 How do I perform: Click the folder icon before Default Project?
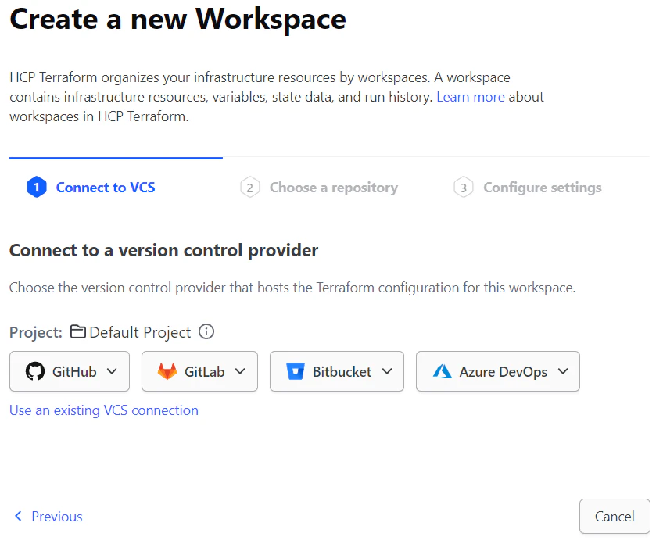click(78, 332)
